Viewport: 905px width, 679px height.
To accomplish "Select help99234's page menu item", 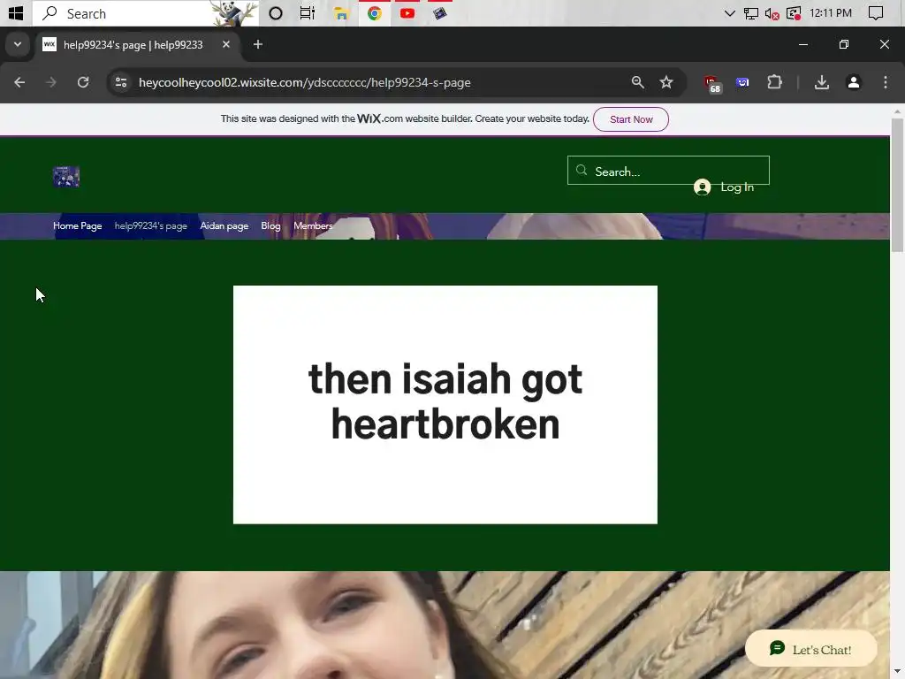I will click(150, 225).
